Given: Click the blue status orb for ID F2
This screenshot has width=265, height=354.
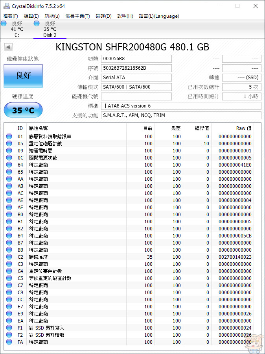Looking at the screenshot, I should pyautogui.click(x=9, y=335).
